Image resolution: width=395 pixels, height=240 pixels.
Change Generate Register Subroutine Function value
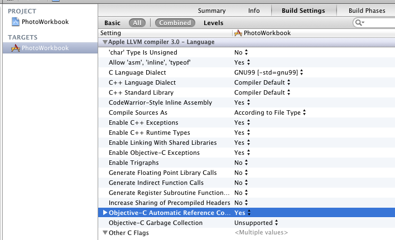tap(241, 193)
